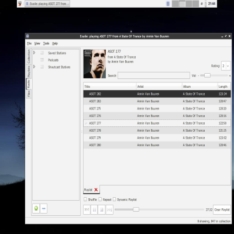Click the Exaile taskbar button in top panel

[47, 4]
